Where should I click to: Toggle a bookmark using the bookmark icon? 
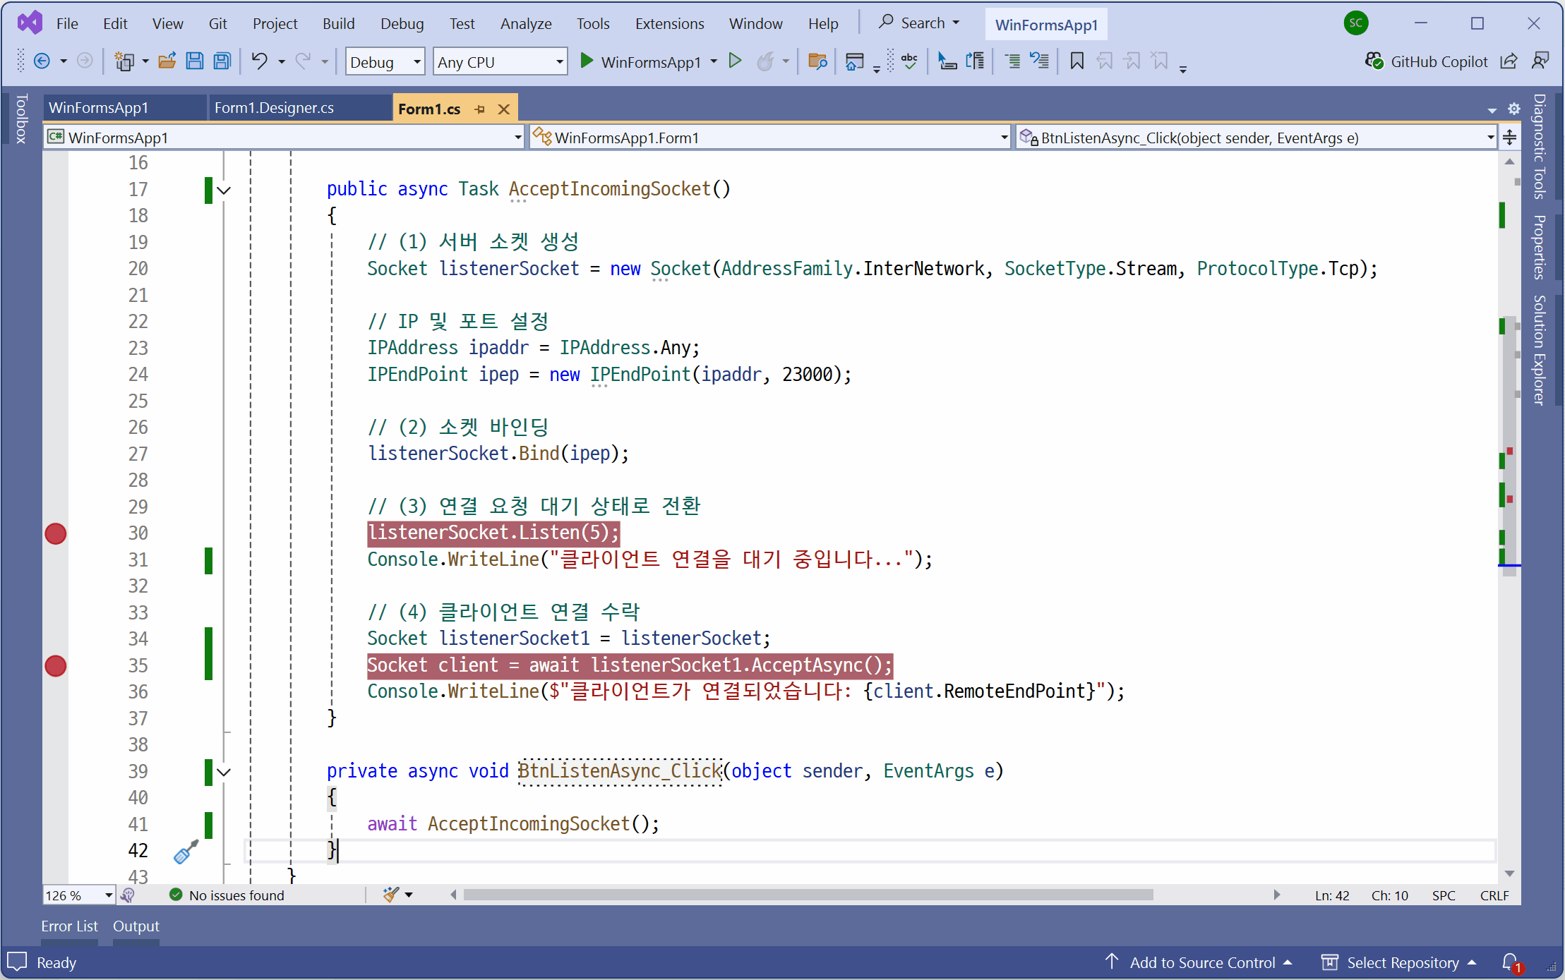[1077, 61]
